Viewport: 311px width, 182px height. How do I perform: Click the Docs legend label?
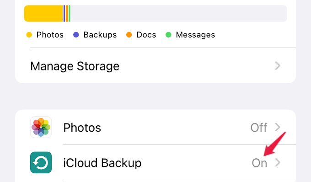click(x=146, y=35)
